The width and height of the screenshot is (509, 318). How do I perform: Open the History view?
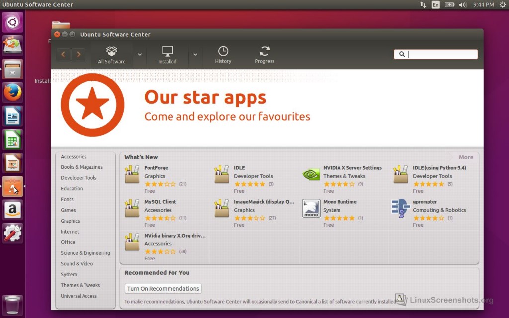pyautogui.click(x=223, y=55)
